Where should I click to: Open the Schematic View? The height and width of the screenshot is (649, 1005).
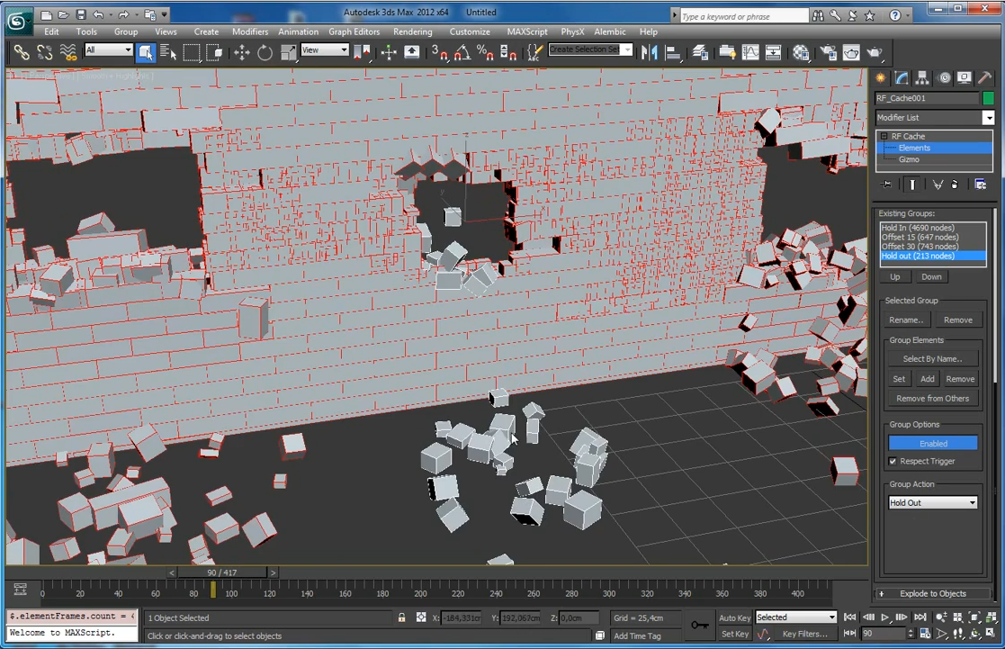click(774, 52)
